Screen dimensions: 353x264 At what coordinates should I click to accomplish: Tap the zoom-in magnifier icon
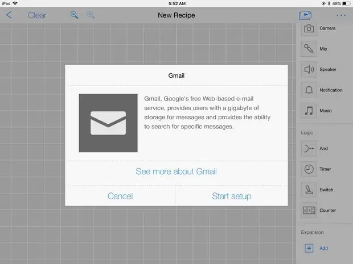(x=91, y=15)
